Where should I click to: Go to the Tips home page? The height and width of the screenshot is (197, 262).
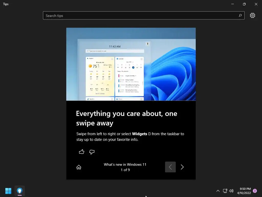pos(79,167)
